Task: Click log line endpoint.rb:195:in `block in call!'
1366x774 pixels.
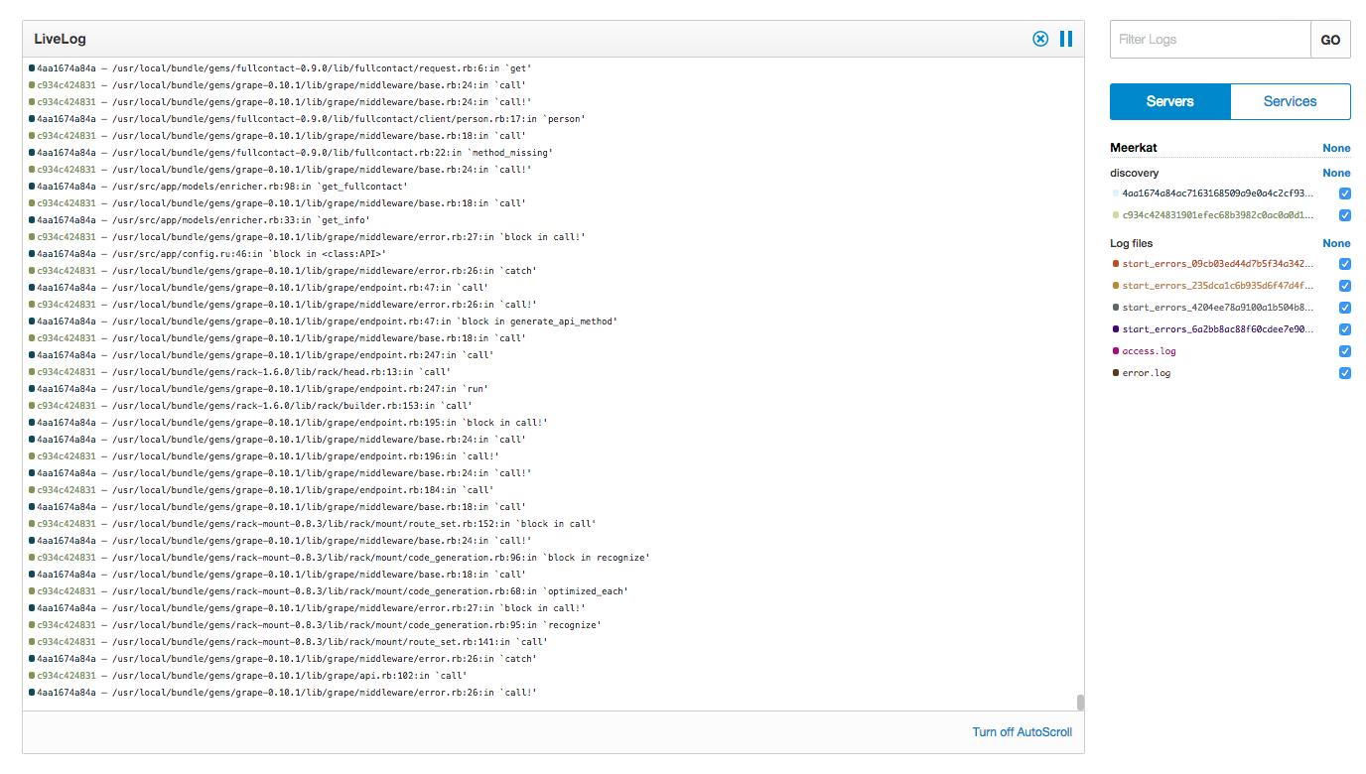Action: 289,422
